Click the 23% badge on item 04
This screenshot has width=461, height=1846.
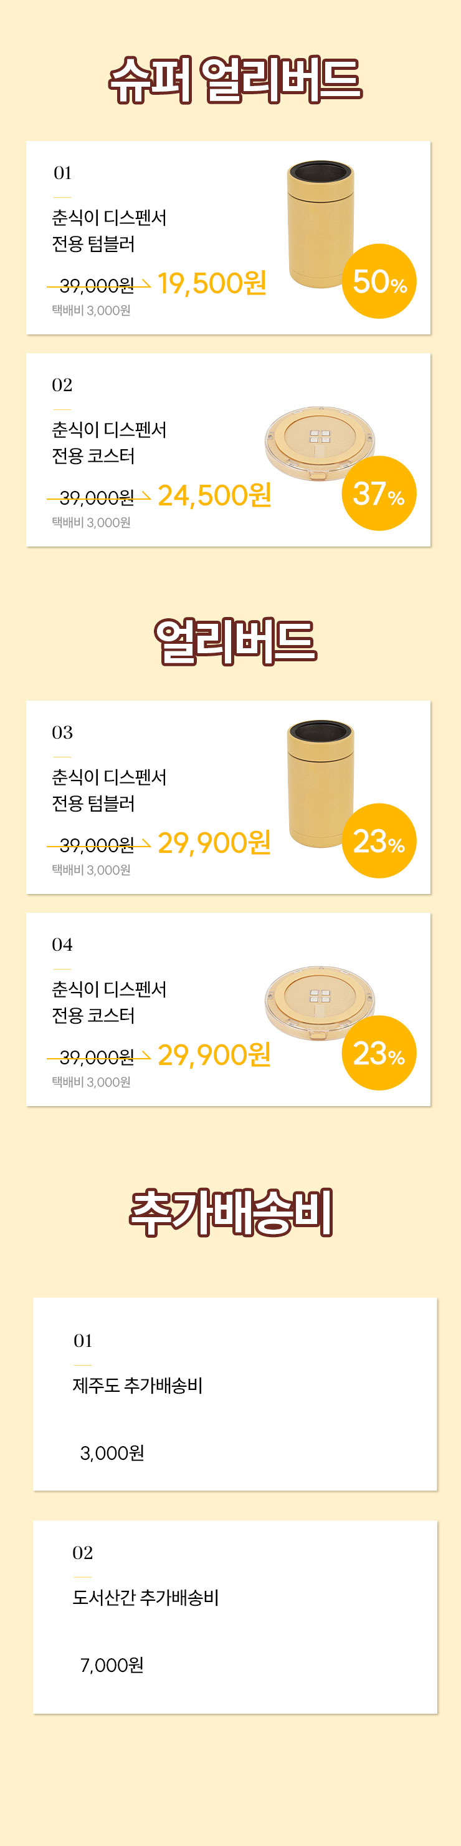coord(379,1052)
